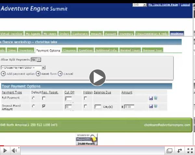Check the Hidden box for Deposit Fixed Amount
Viewport: 195px width, 155px height.
pyautogui.click(x=85, y=106)
